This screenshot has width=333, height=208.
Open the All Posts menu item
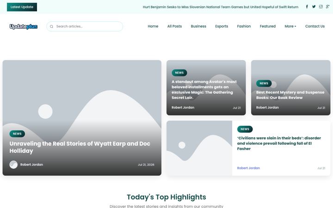click(x=174, y=26)
